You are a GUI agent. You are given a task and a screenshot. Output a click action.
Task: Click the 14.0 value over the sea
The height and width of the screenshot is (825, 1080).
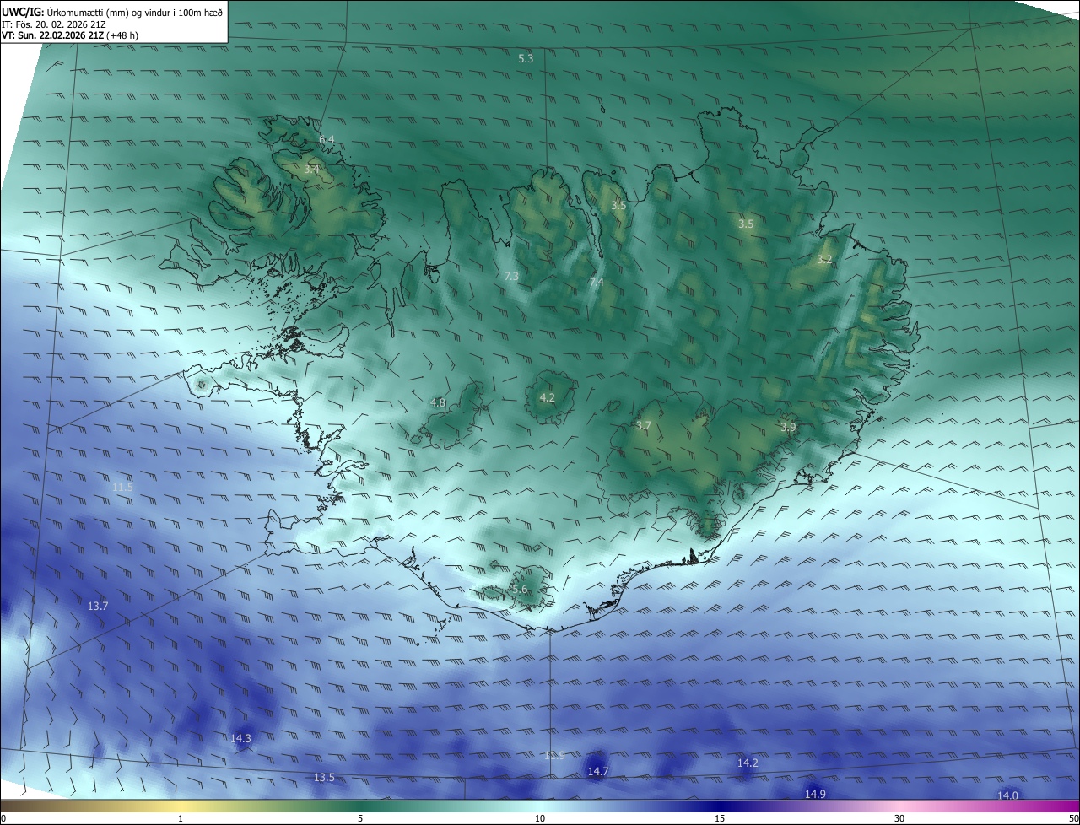[x=1007, y=795]
